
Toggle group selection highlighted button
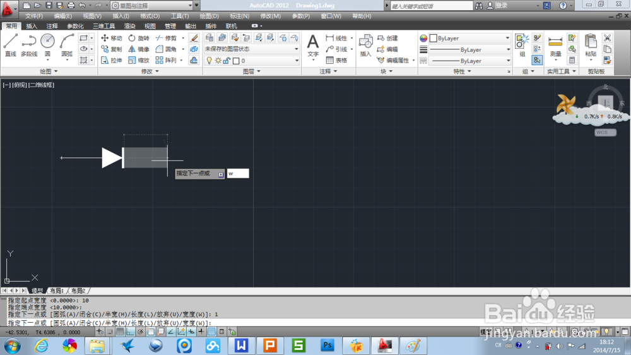[x=537, y=61]
